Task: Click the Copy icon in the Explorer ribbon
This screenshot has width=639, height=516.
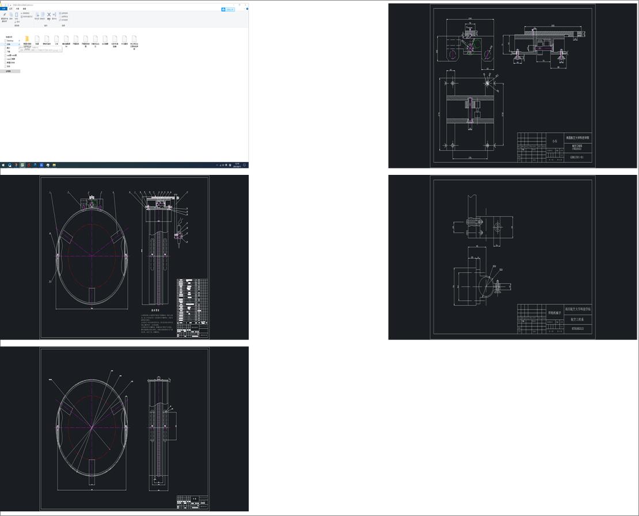Action: coord(11,14)
